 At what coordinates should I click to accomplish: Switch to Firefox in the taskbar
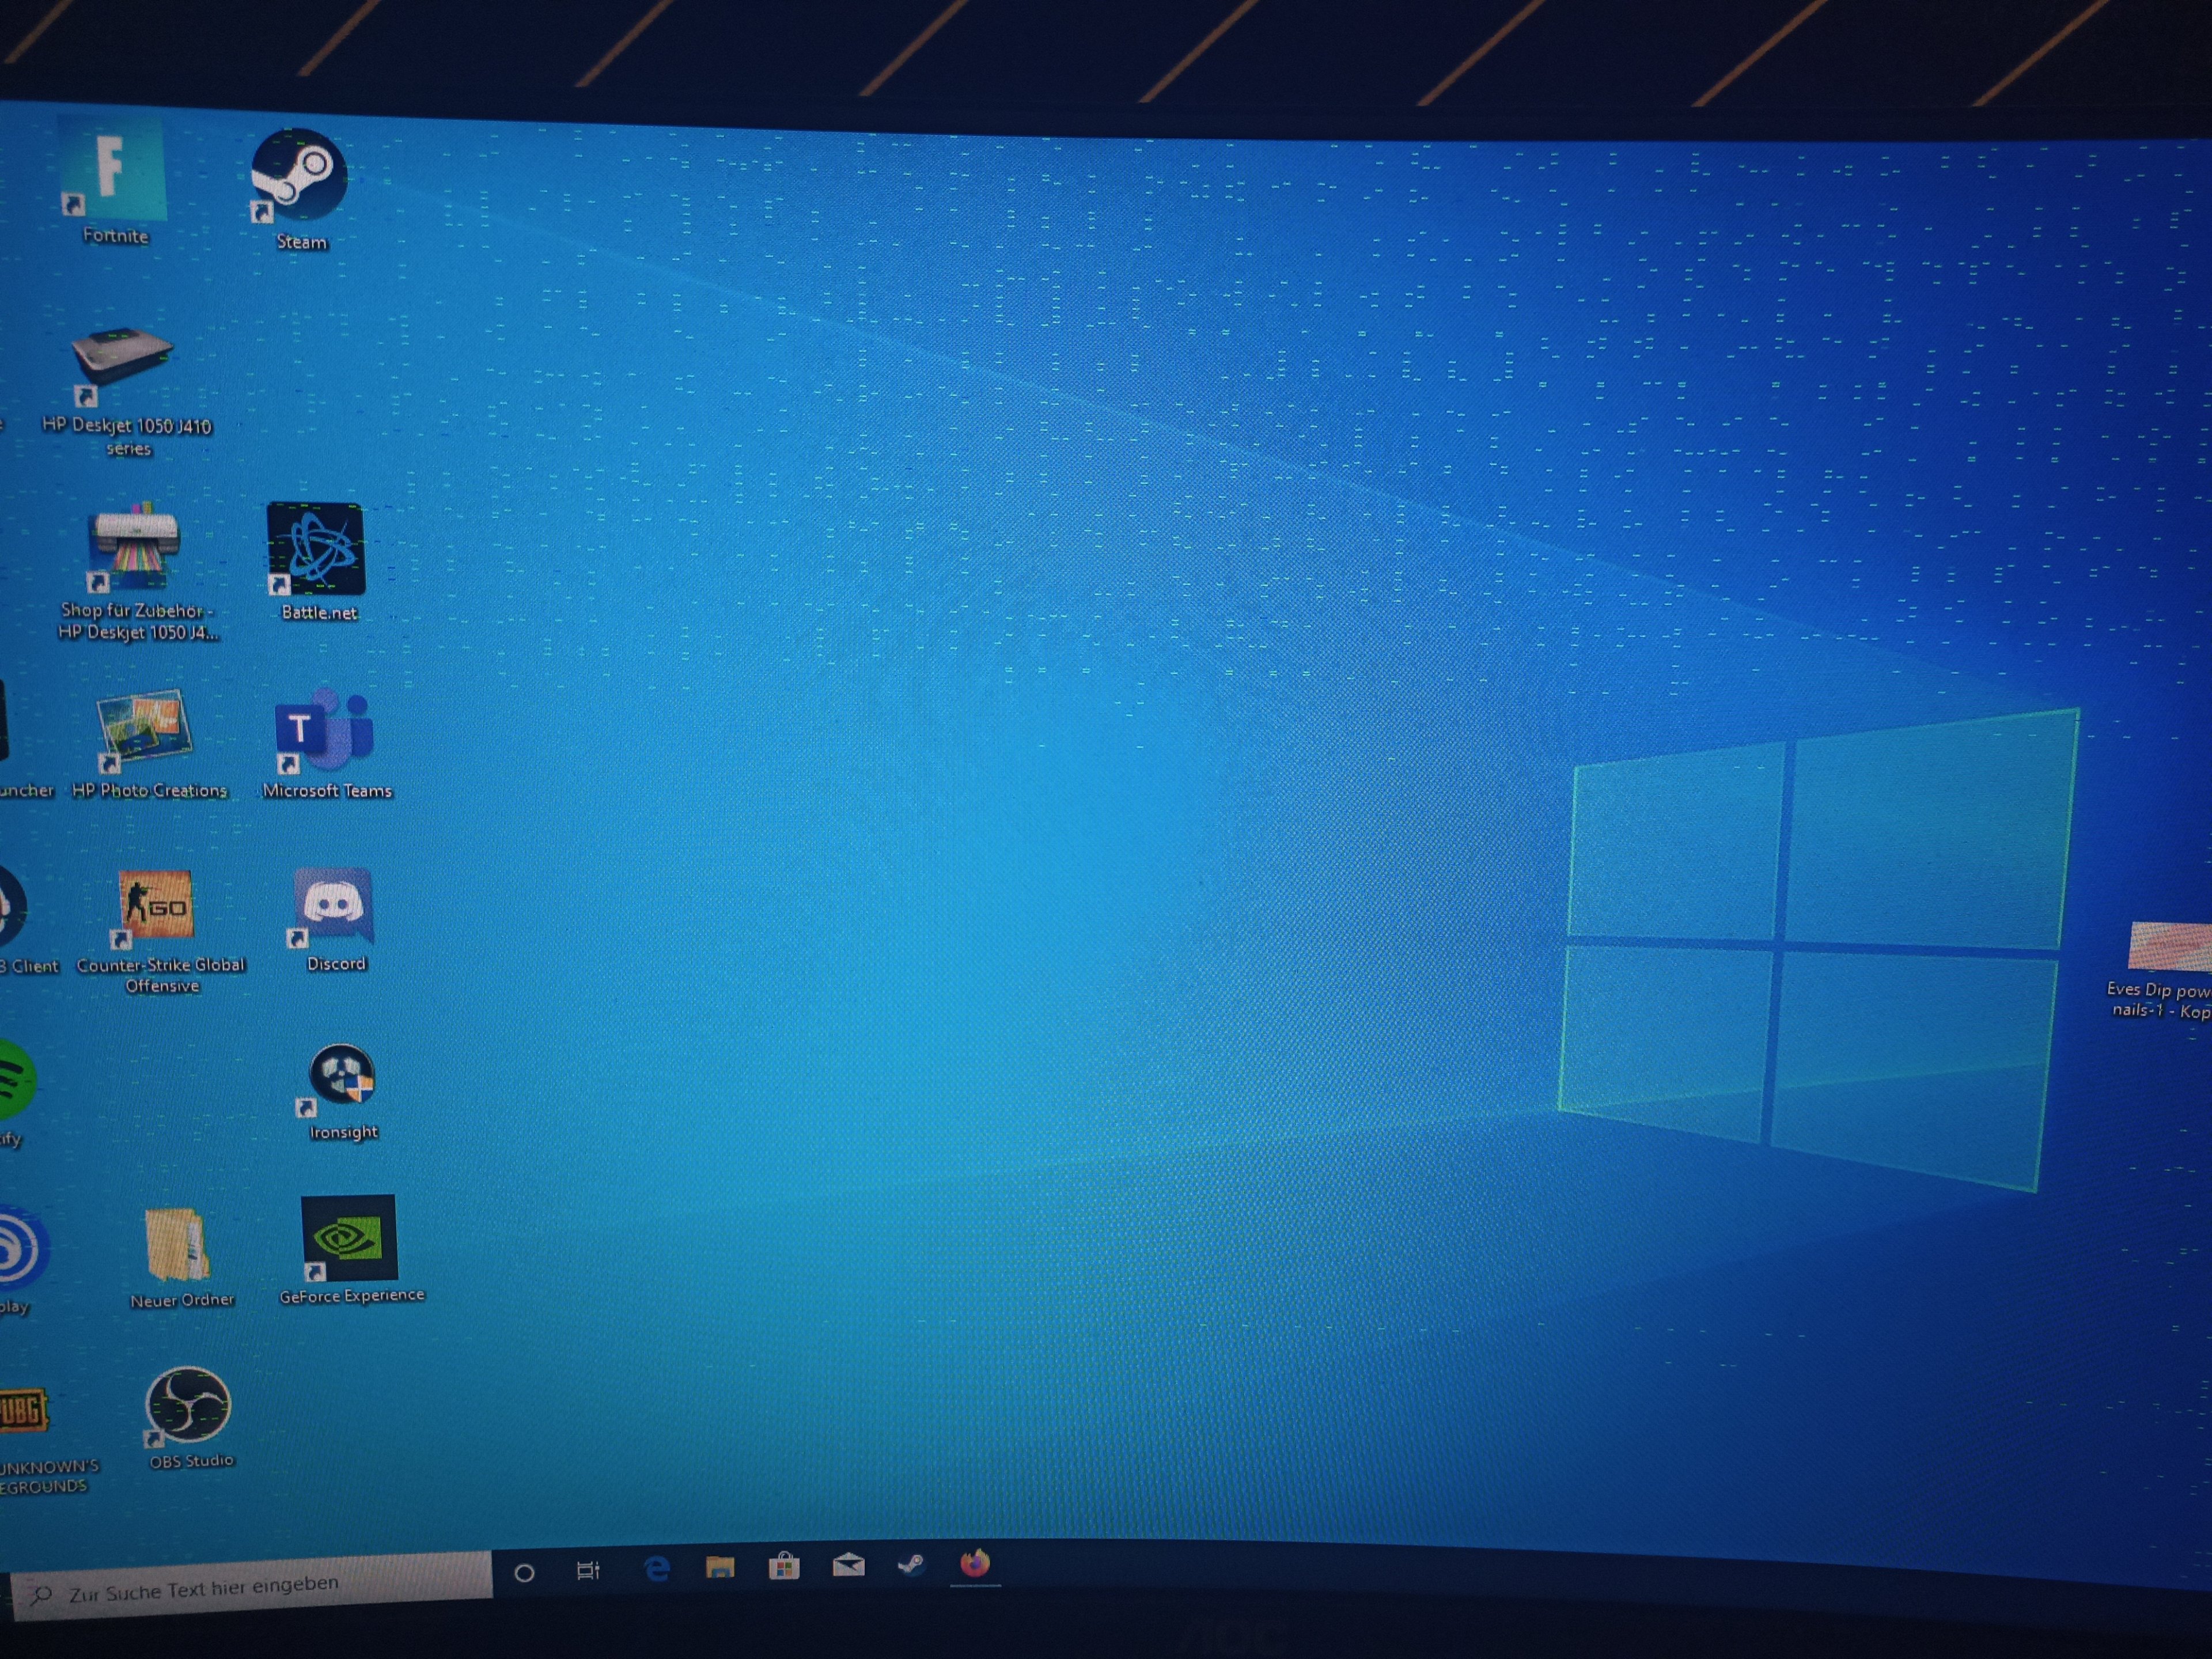click(975, 1563)
